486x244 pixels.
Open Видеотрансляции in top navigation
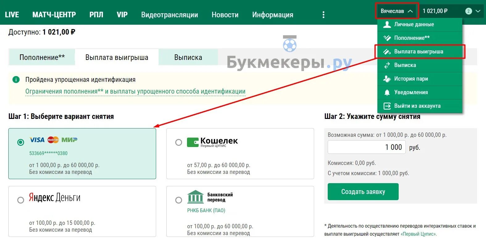pyautogui.click(x=169, y=15)
